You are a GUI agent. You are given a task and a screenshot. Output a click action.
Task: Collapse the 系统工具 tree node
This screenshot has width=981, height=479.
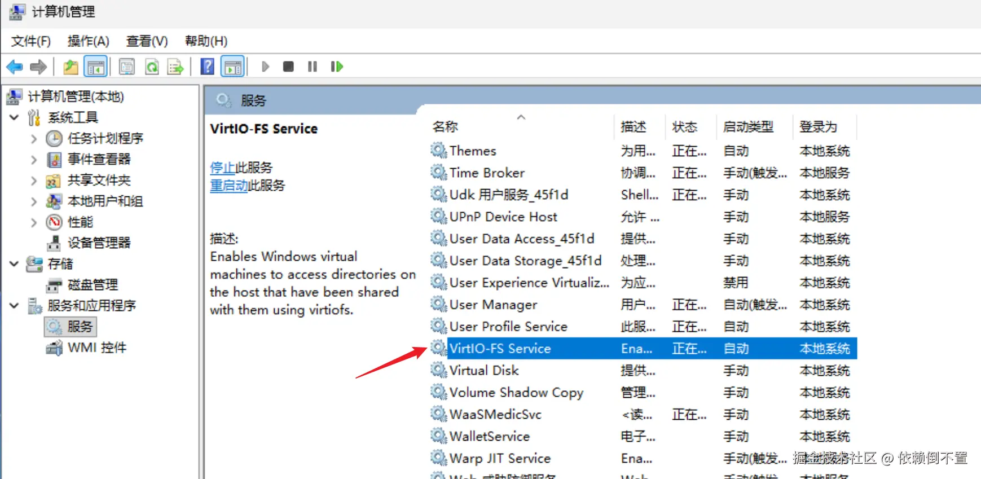coord(15,118)
